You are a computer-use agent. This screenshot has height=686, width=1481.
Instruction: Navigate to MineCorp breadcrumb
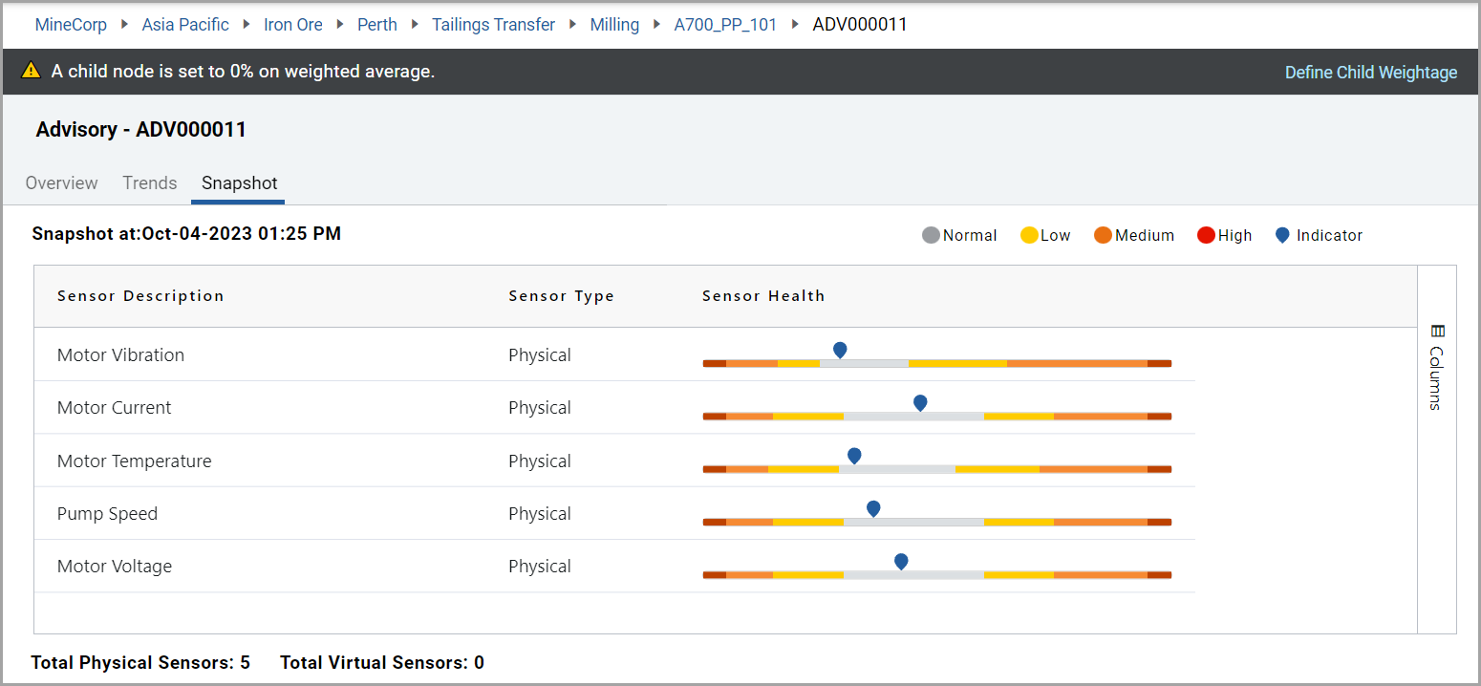tap(71, 25)
